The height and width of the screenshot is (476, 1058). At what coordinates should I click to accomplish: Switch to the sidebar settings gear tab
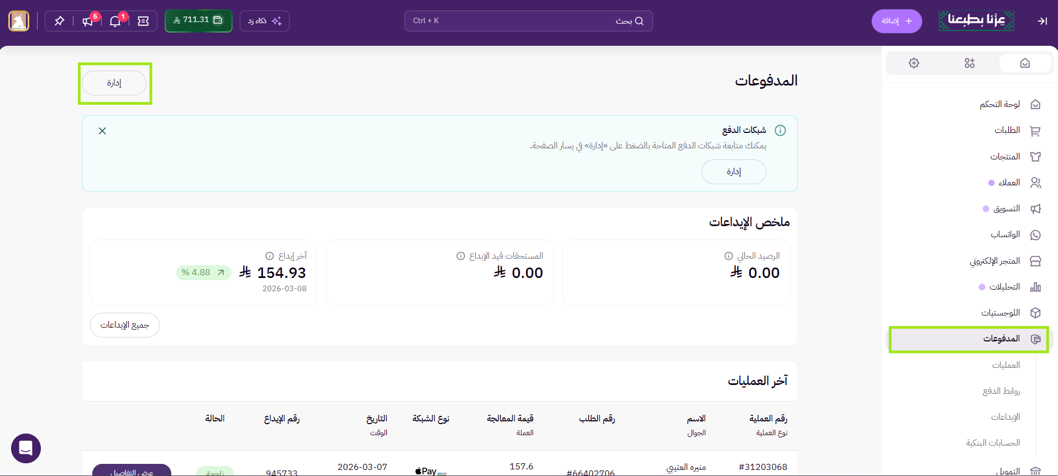coord(914,63)
